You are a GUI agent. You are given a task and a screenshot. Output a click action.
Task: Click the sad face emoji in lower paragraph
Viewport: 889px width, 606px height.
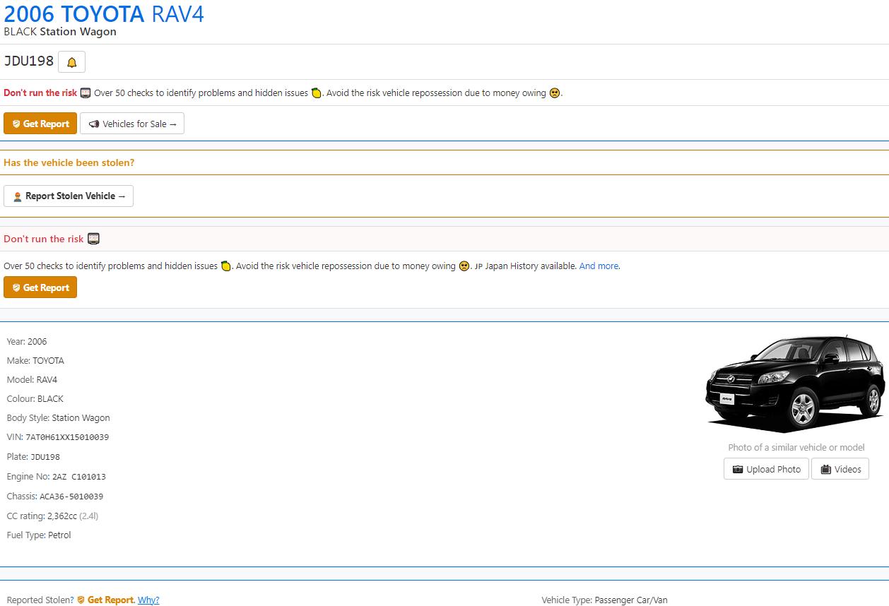(464, 266)
